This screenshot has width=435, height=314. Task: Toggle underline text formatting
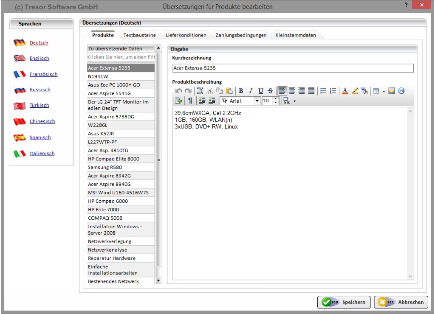(260, 90)
